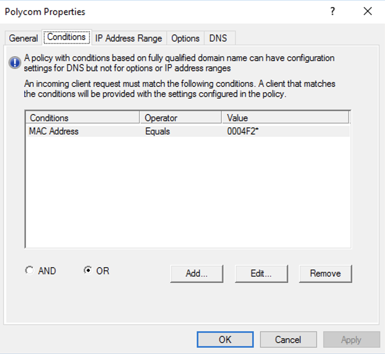385x354 pixels.
Task: Click the Help question mark icon
Action: coord(333,11)
